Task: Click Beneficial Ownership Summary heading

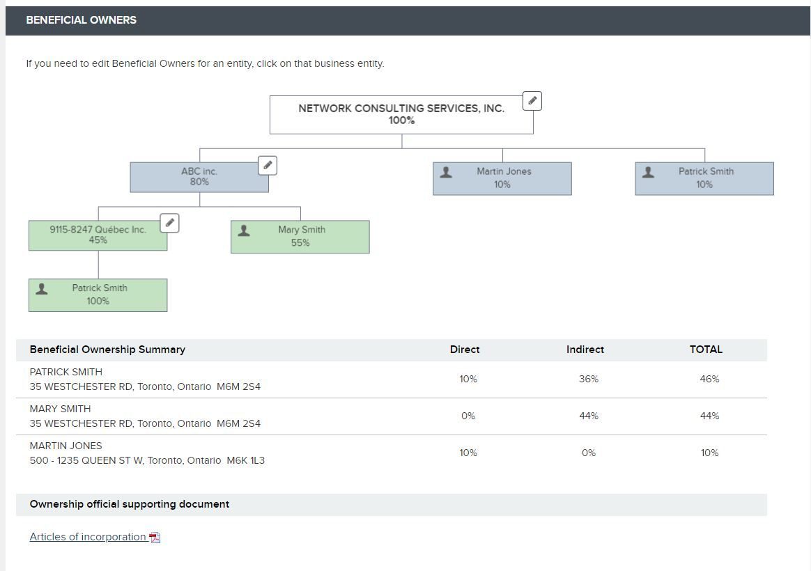Action: click(x=107, y=350)
